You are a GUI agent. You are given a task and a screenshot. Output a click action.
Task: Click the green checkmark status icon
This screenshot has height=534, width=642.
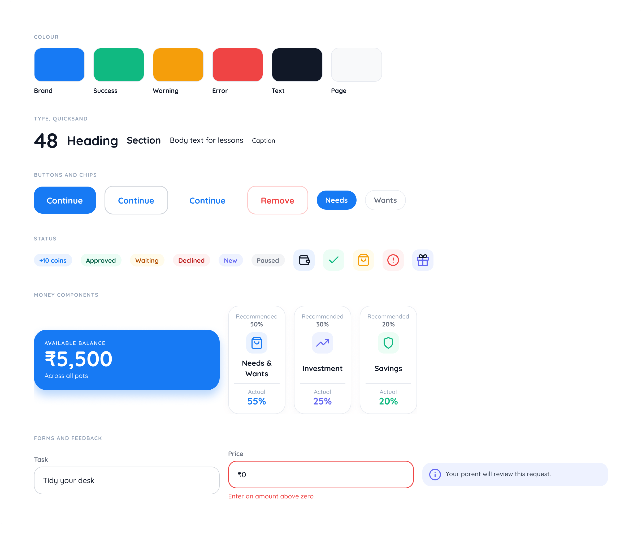coord(333,260)
